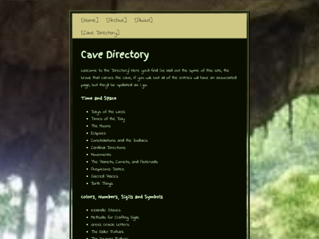Click the 'Time and Space' section heading
This screenshot has width=319, height=239.
pyautogui.click(x=99, y=99)
